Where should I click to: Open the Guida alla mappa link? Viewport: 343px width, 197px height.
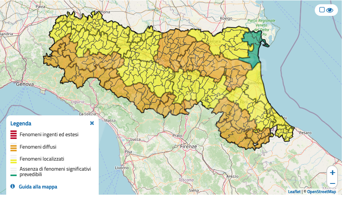pos(38,187)
